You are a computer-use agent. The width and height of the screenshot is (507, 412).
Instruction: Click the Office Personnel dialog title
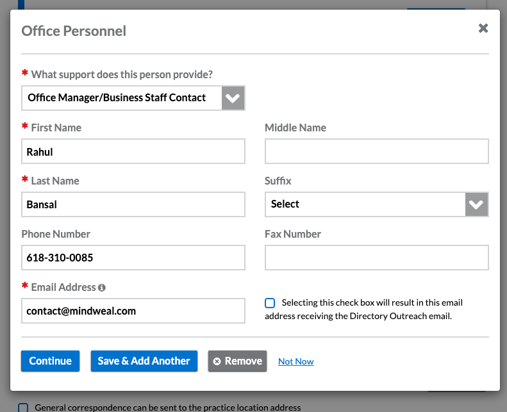coord(74,31)
